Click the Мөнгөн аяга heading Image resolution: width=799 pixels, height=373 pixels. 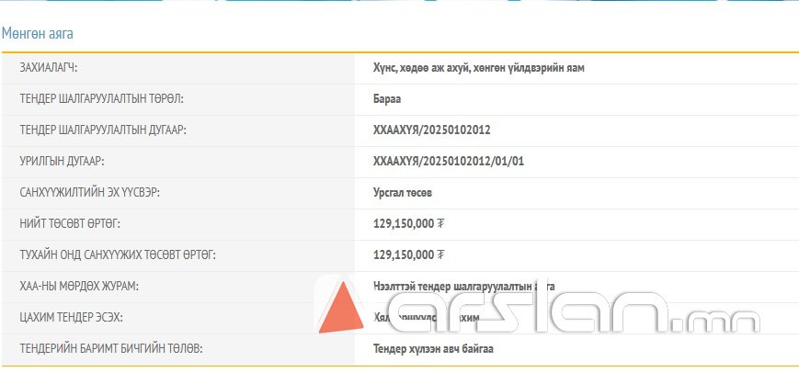[x=38, y=34]
